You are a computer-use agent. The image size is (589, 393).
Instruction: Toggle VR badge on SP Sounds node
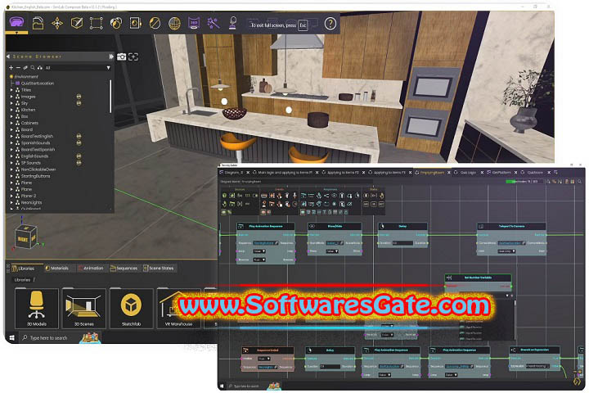tap(79, 163)
